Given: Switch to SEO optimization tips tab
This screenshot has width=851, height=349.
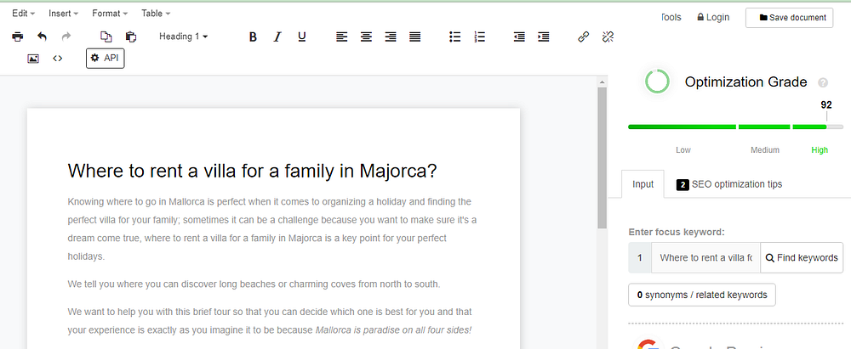Looking at the screenshot, I should (x=729, y=184).
